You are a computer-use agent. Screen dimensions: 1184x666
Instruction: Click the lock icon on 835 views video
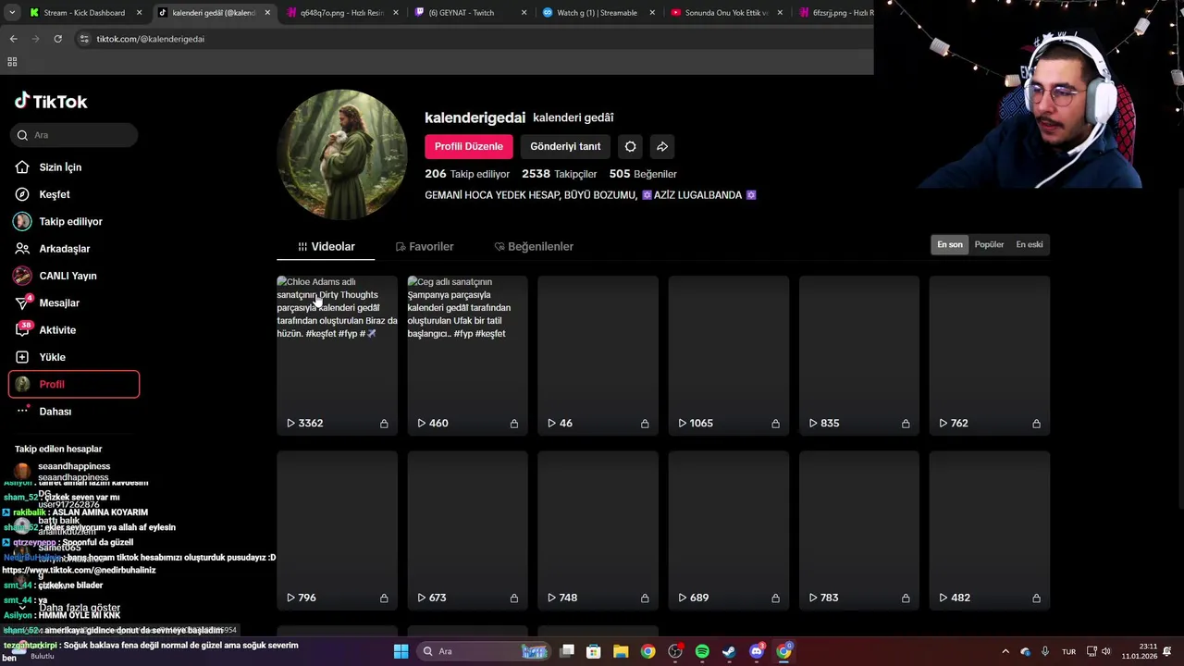click(x=906, y=424)
